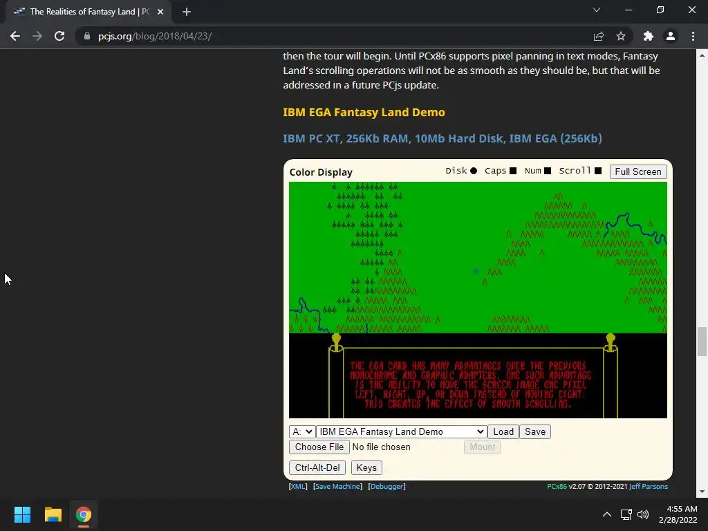Screen dimensions: 708x531
Task: Click the Disk indicator light
Action: pos(474,171)
